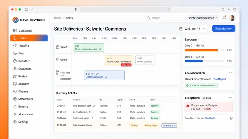Click the Book delivery button
The width and height of the screenshot is (248, 139).
224,29
